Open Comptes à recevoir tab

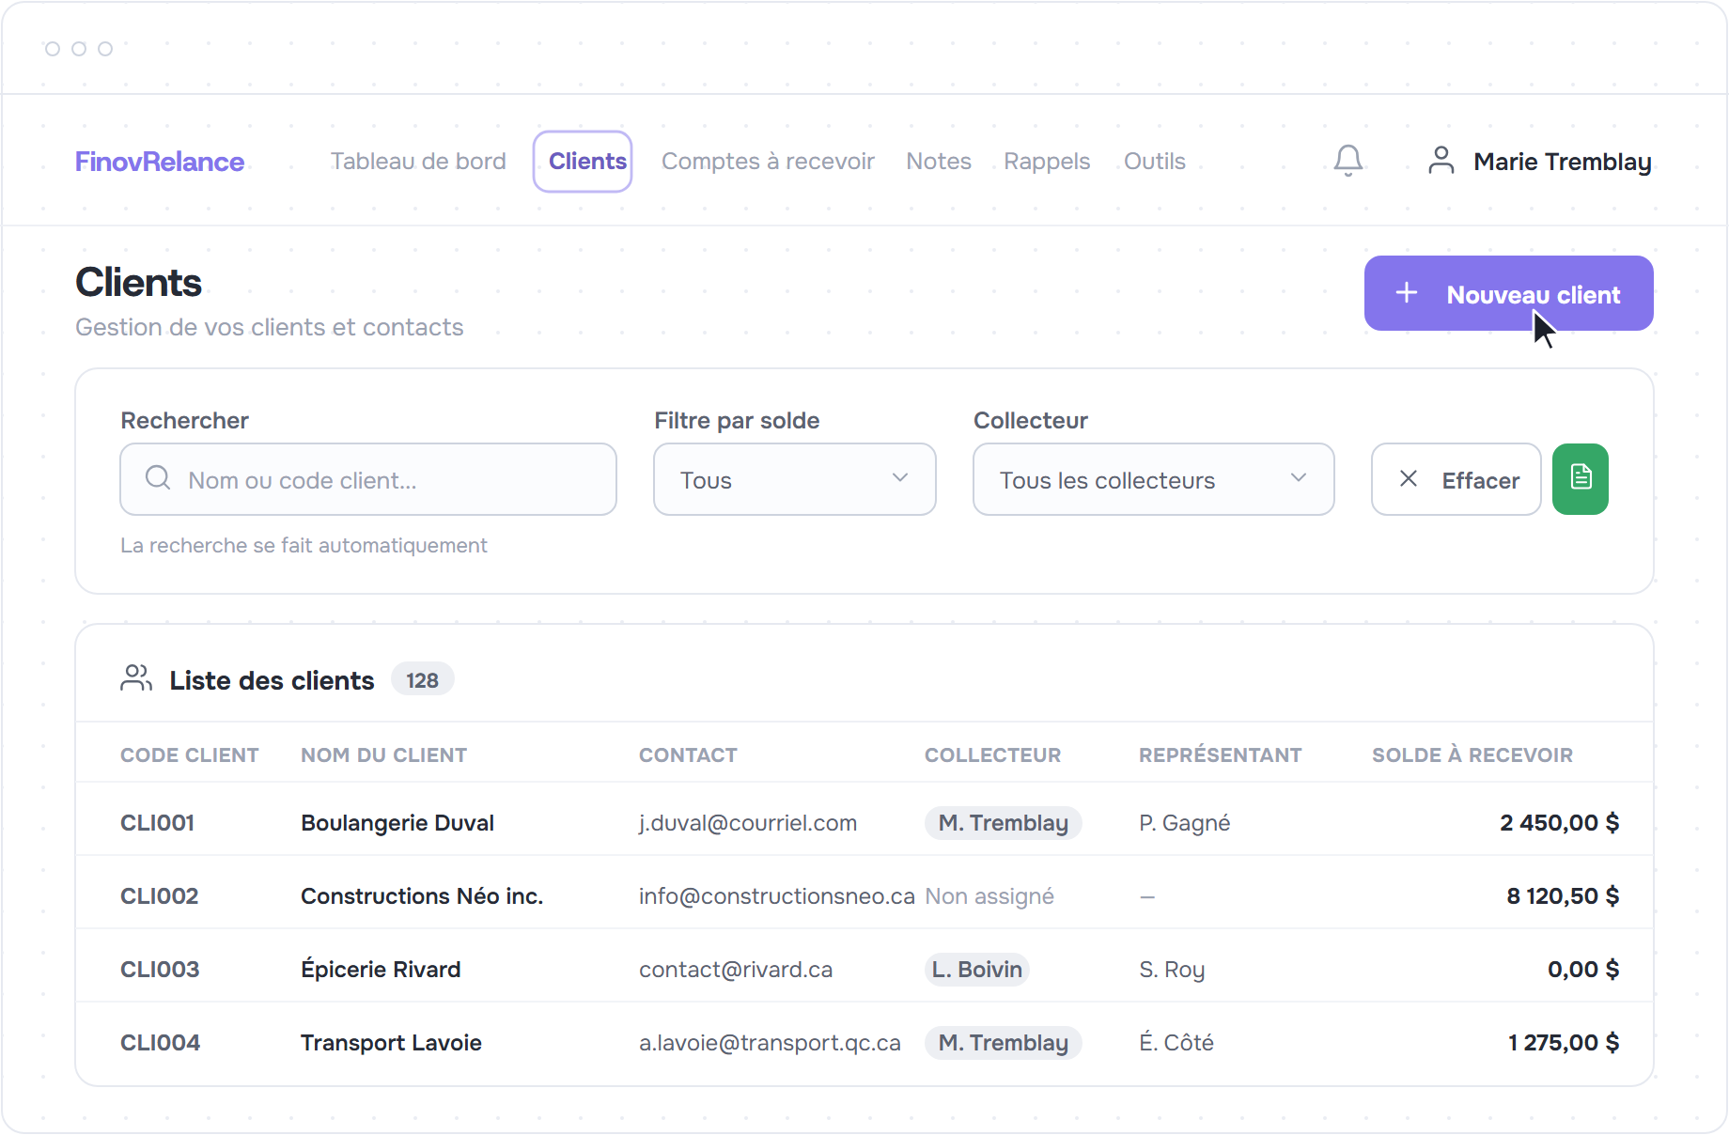pos(768,162)
